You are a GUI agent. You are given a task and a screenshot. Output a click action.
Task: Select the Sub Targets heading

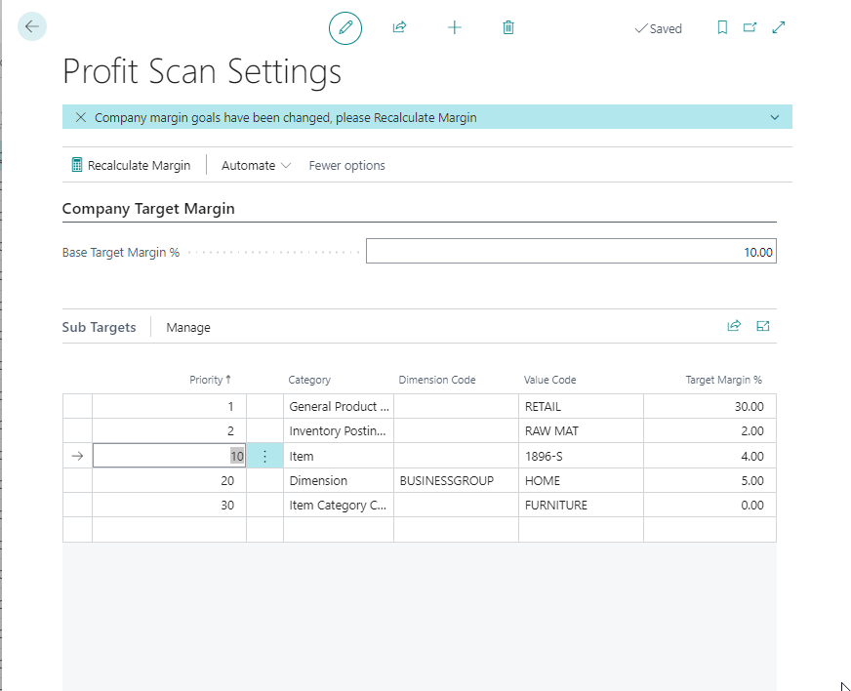(x=99, y=328)
